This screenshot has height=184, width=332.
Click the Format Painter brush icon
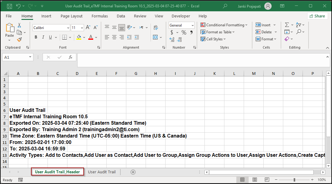click(19, 39)
